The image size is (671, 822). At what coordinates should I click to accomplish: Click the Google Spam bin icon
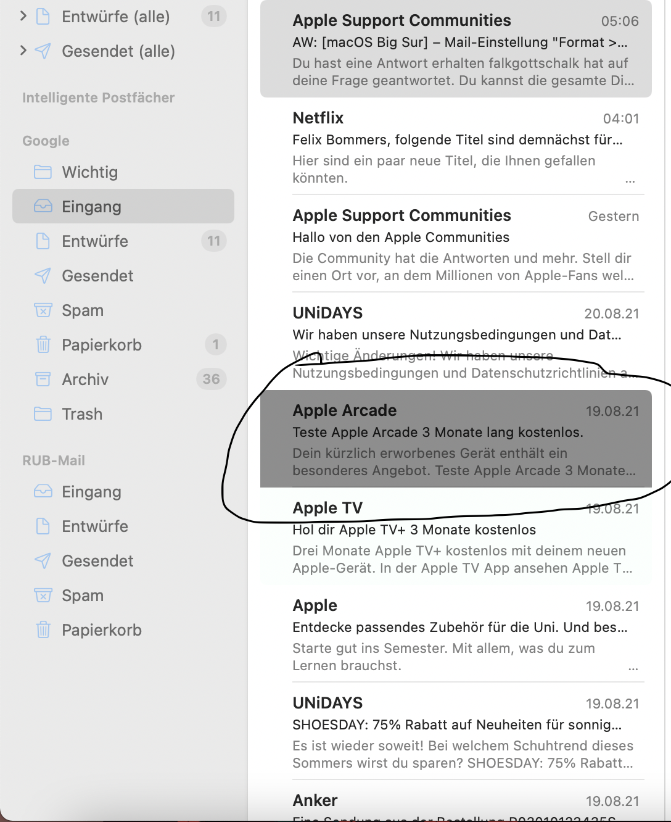tap(43, 310)
